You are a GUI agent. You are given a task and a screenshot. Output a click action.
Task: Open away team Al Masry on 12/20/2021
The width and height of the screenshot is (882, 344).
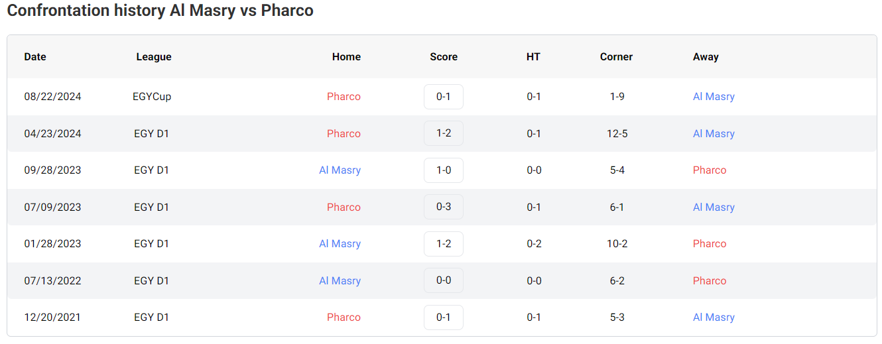pyautogui.click(x=714, y=317)
